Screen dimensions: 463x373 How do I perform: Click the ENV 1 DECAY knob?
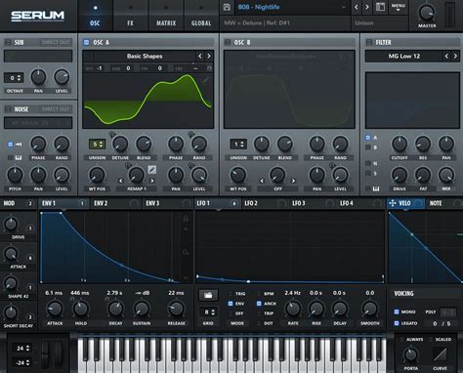(115, 309)
